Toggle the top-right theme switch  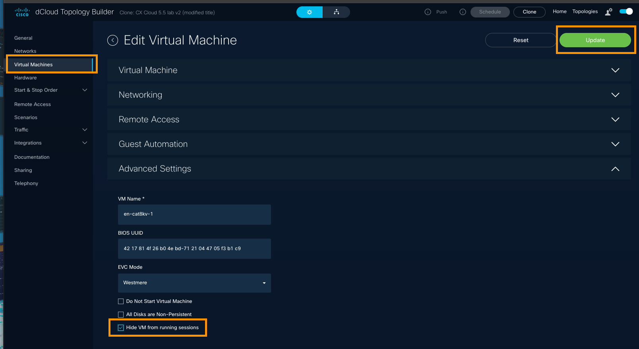[x=626, y=12]
